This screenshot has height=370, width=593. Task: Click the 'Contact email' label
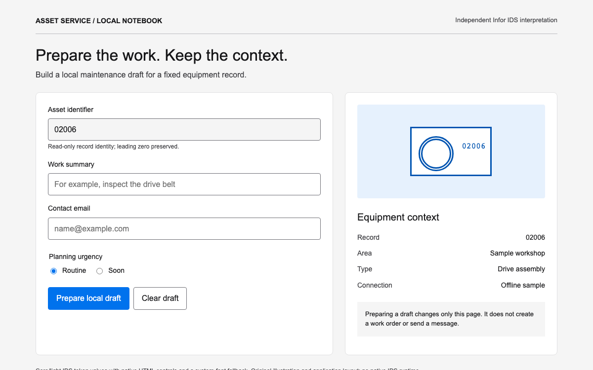tap(69, 208)
